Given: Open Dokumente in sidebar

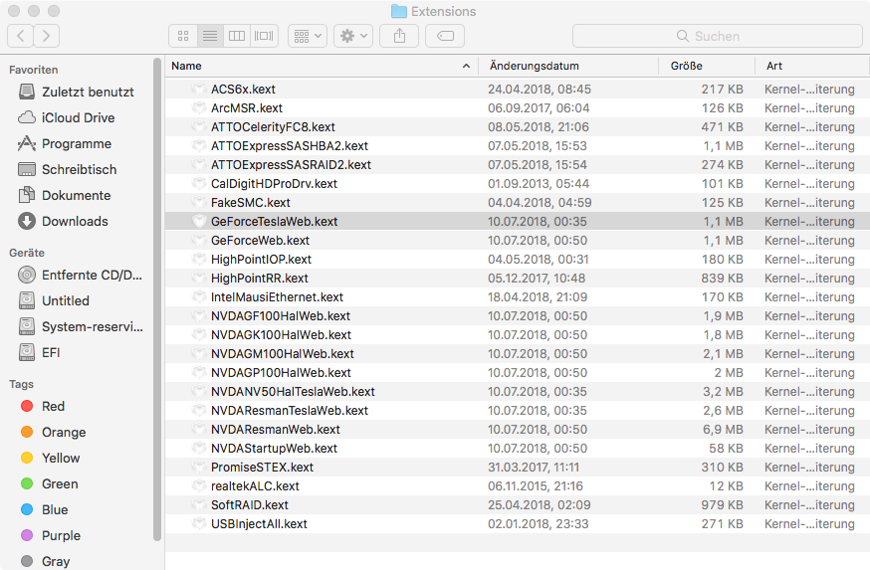Looking at the screenshot, I should [65, 195].
